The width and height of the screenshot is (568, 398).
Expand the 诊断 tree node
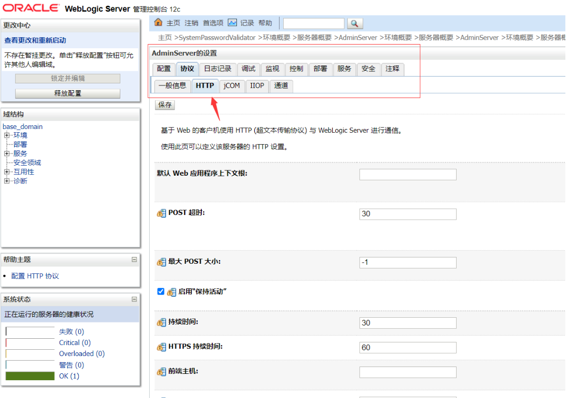pyautogui.click(x=7, y=181)
